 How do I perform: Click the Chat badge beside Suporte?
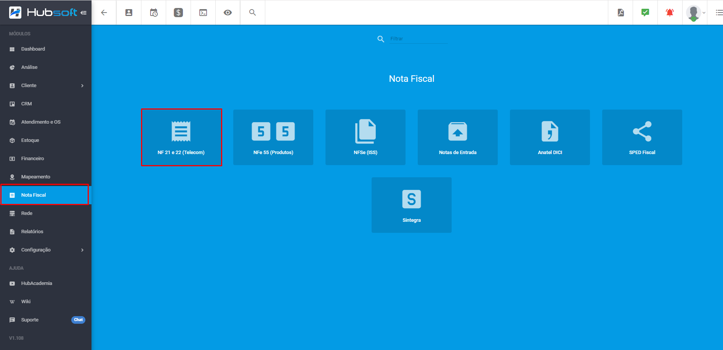[x=78, y=320]
